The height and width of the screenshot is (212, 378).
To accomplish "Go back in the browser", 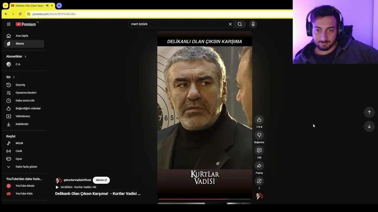I will coord(6,14).
